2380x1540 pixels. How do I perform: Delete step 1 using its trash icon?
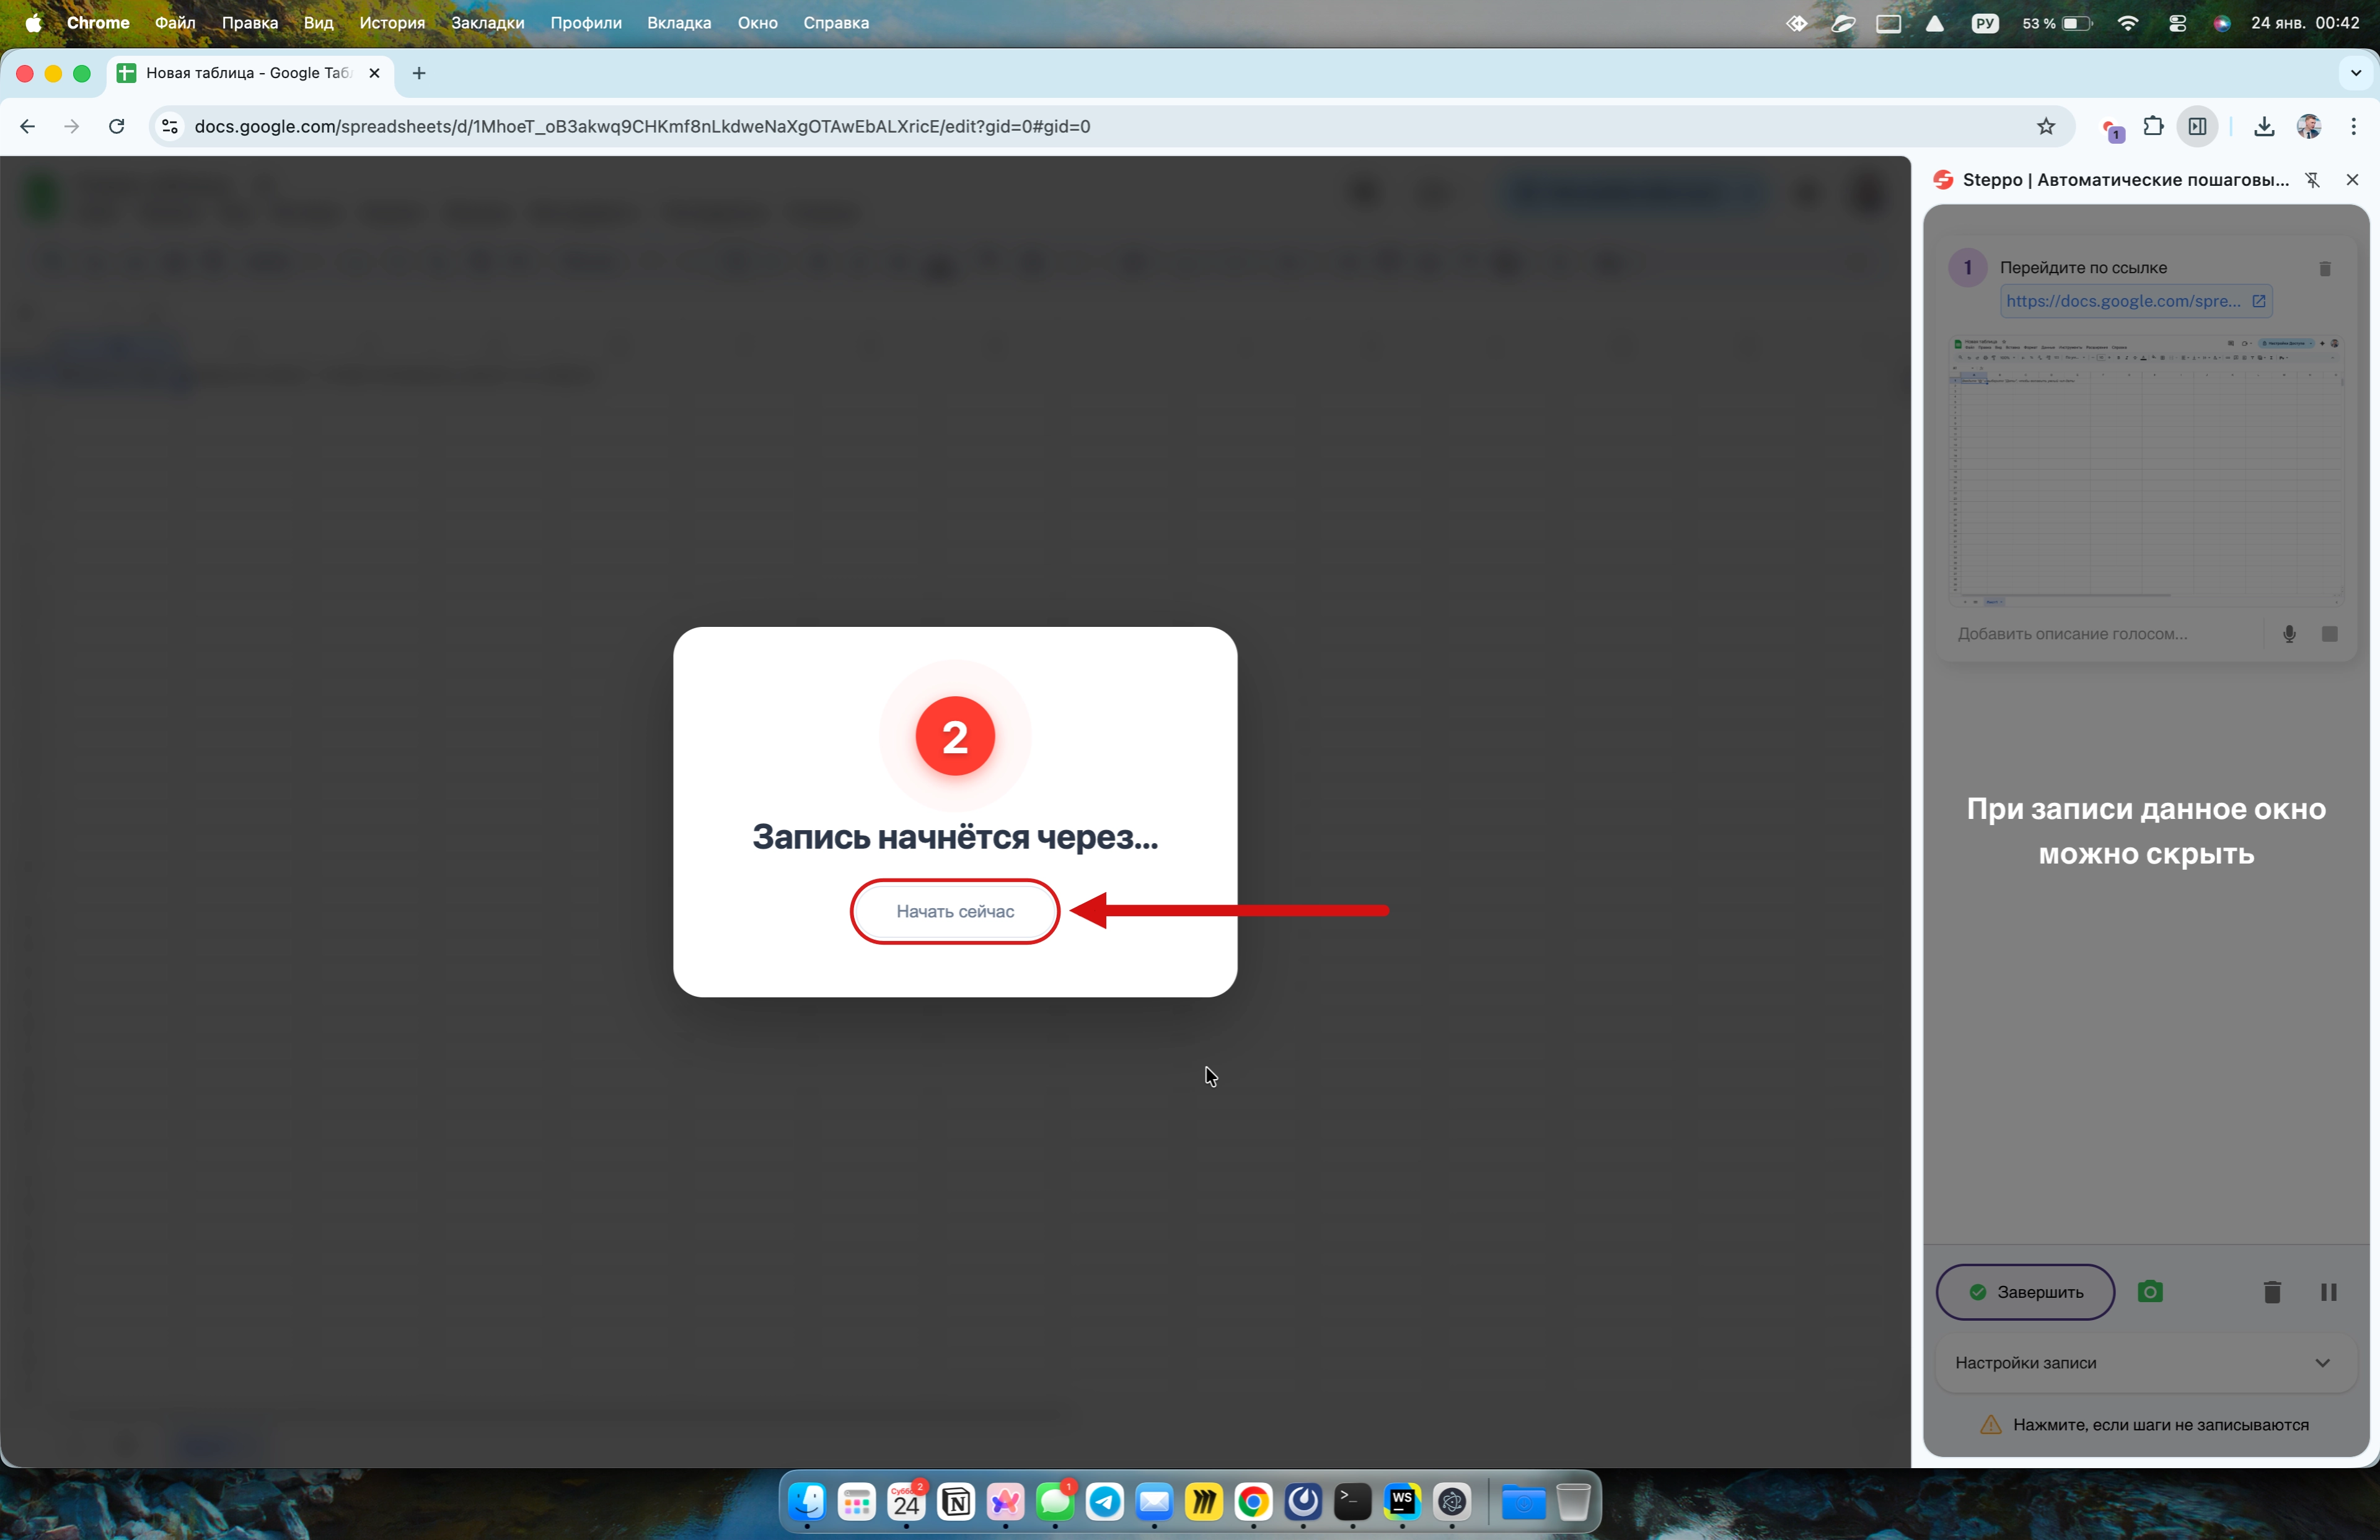point(2325,269)
